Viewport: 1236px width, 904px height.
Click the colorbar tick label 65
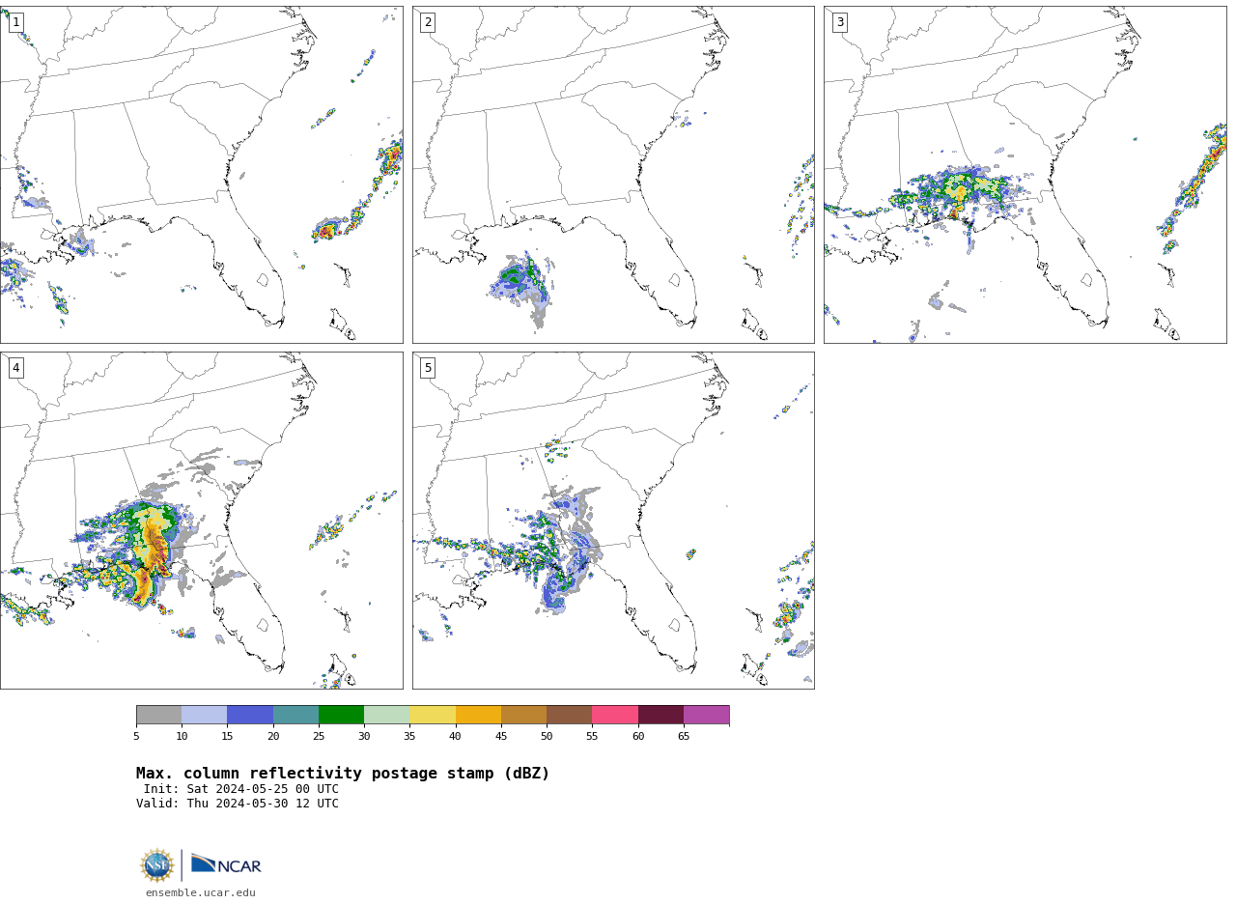click(684, 737)
